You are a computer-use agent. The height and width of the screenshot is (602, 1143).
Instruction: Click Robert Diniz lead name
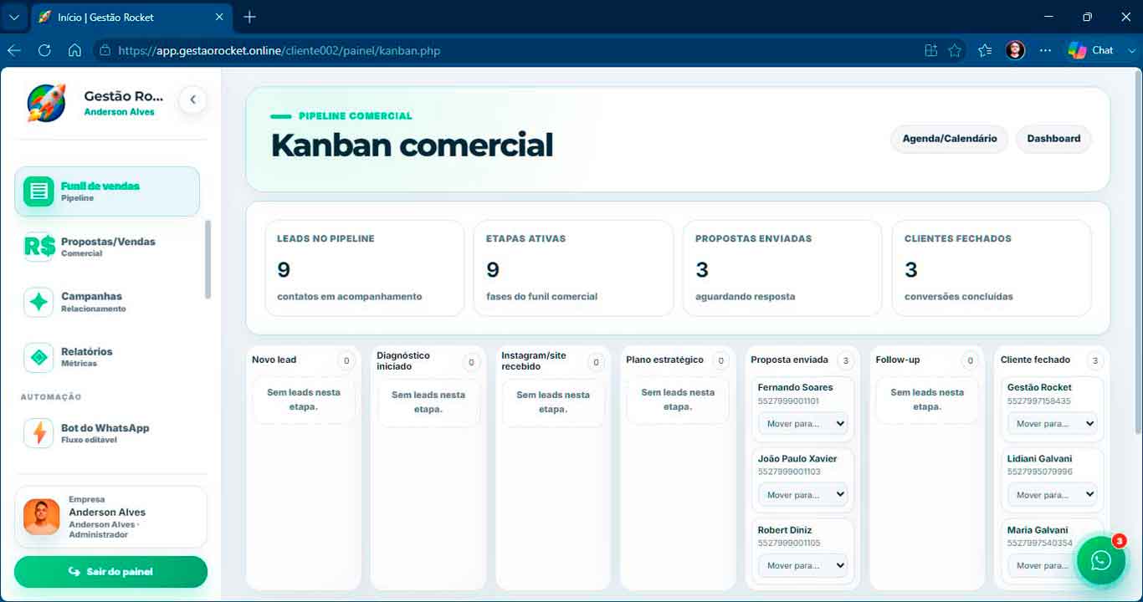[785, 530]
